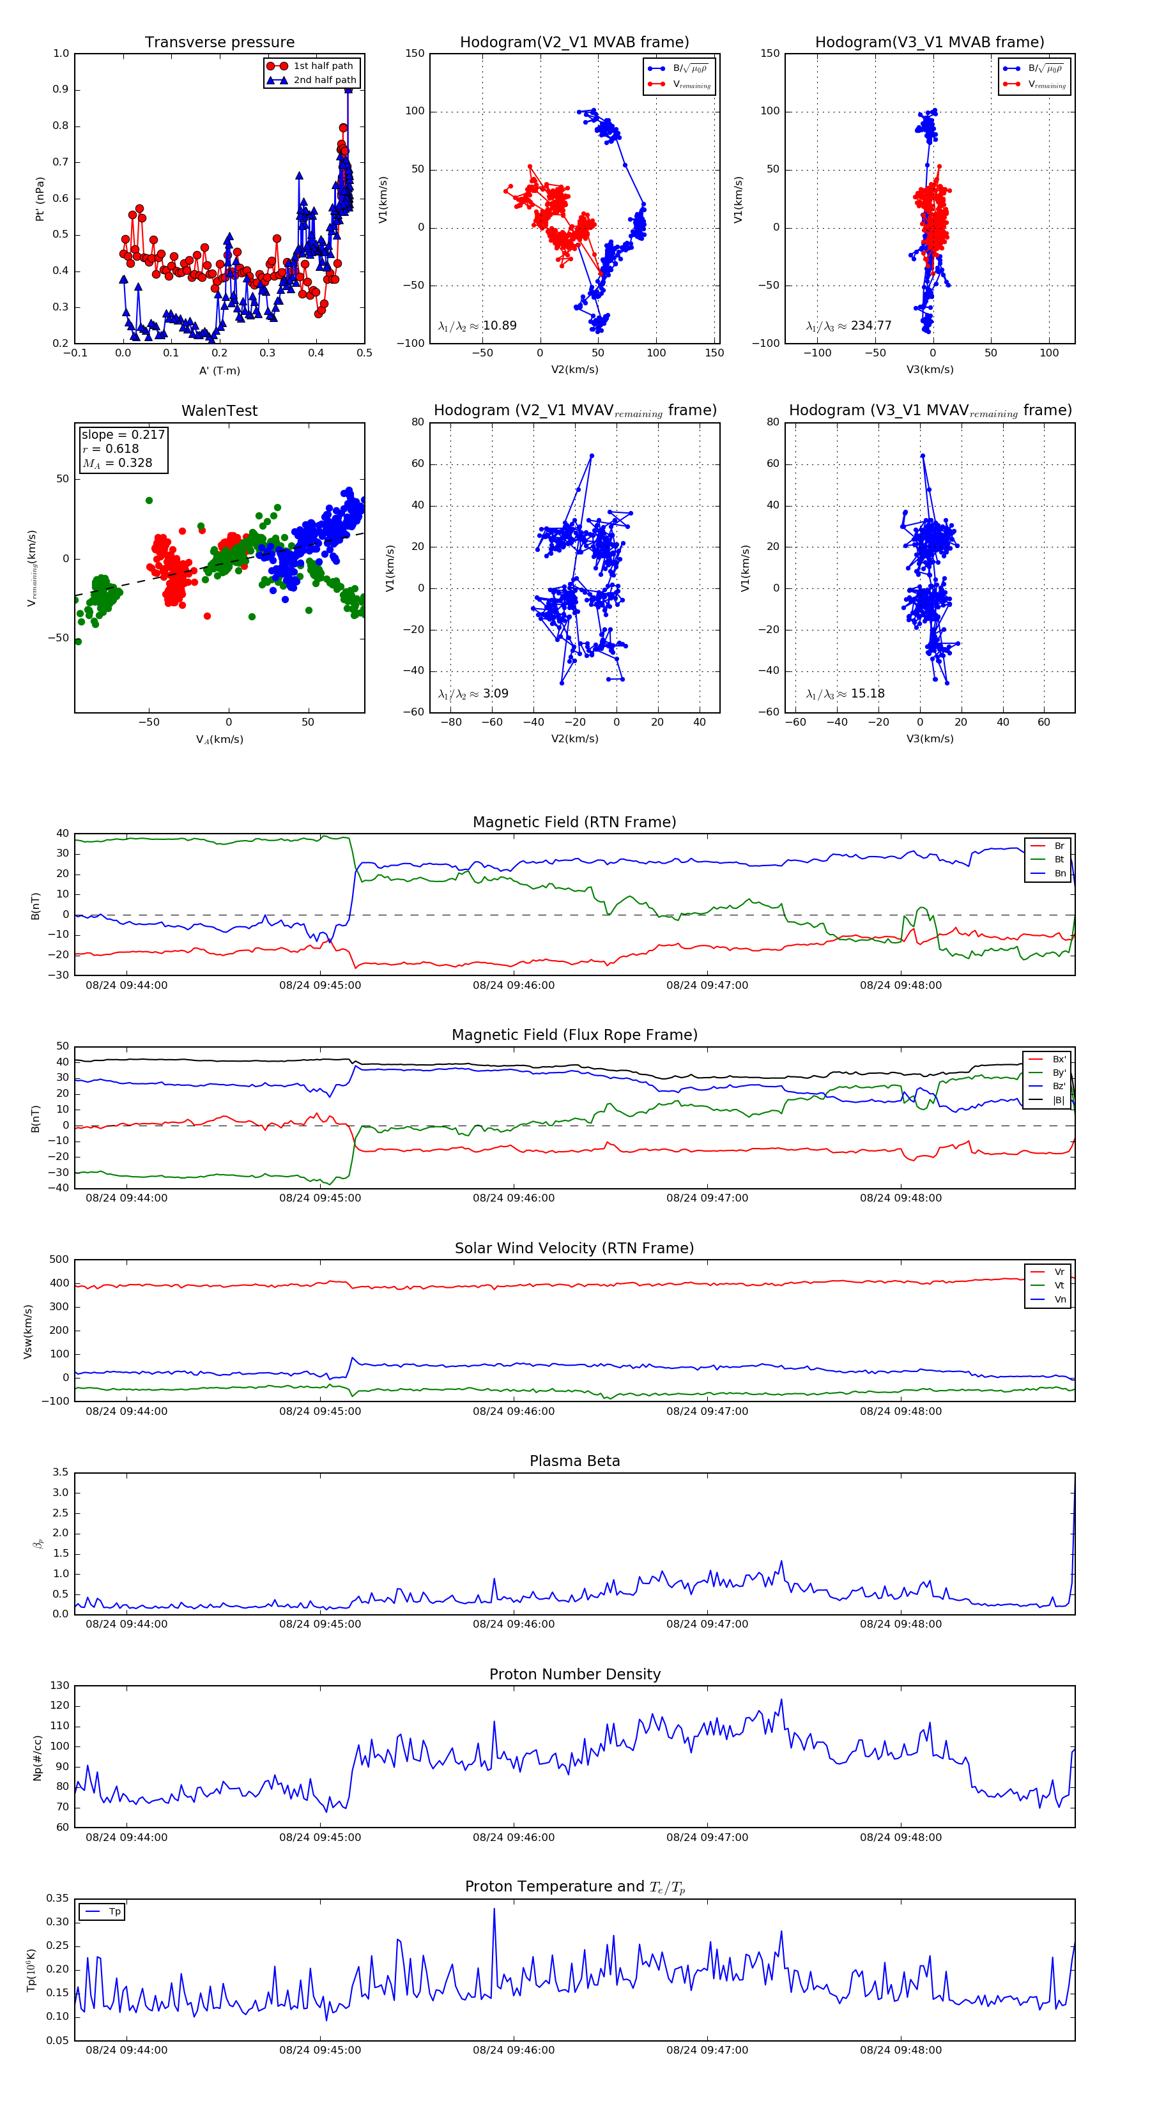Click "08/24 09:46:00" tick under Plasma Beta plot
This screenshot has height=2108, width=1150.
[x=513, y=1624]
